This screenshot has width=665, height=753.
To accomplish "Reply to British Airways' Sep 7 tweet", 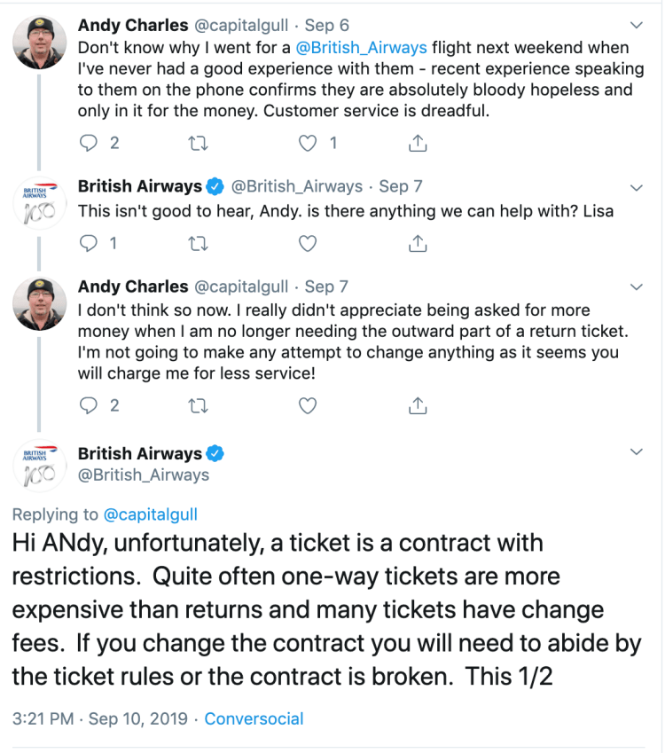I will tap(89, 243).
